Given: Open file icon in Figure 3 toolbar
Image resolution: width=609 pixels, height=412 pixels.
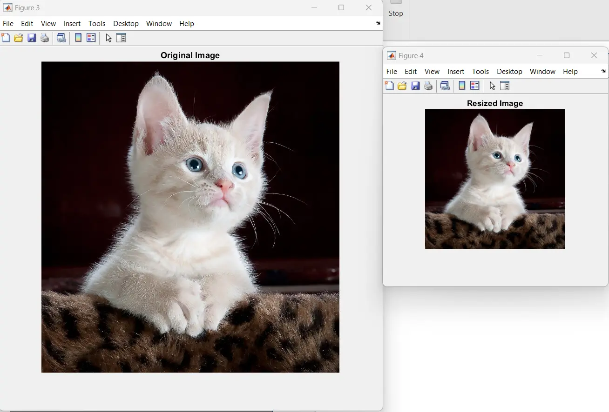Looking at the screenshot, I should click(x=19, y=38).
